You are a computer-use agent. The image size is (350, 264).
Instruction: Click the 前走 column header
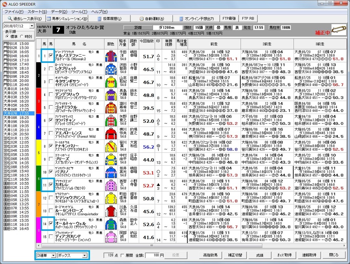click(214, 44)
